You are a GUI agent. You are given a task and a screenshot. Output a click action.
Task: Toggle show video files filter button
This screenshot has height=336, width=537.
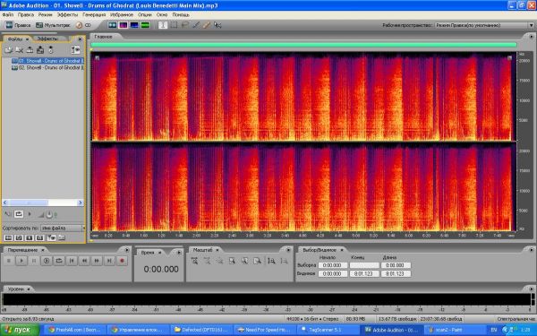30,237
